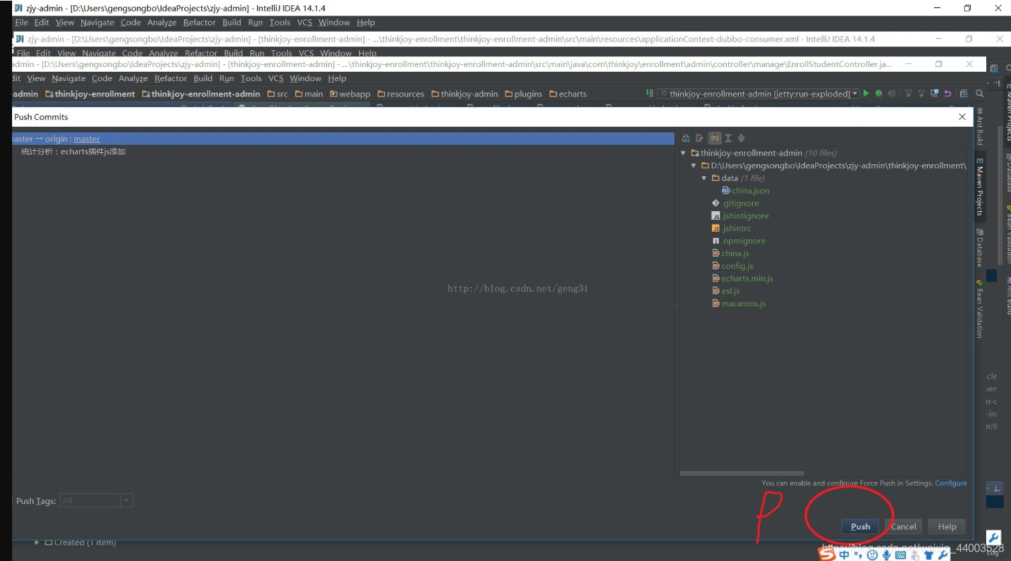Open Refactor menu in top window
This screenshot has height=561, width=1011.
(x=199, y=22)
